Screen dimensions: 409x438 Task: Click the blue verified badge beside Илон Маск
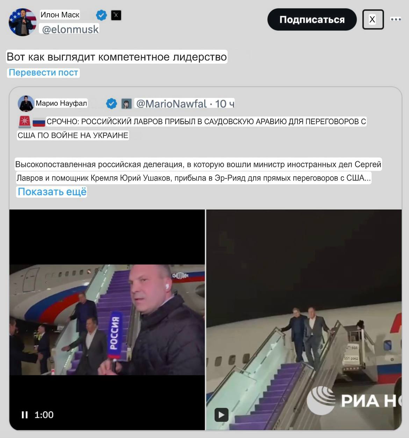point(101,15)
